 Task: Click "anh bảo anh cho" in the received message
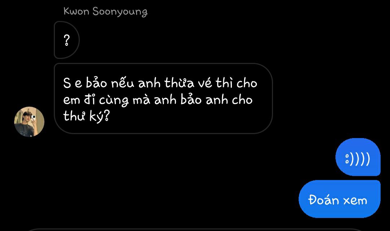pyautogui.click(x=203, y=100)
